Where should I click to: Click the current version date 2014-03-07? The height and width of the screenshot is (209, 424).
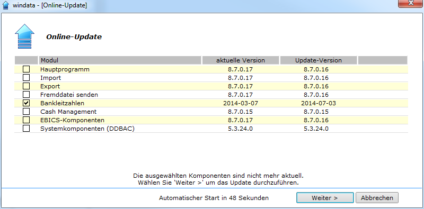(x=241, y=103)
